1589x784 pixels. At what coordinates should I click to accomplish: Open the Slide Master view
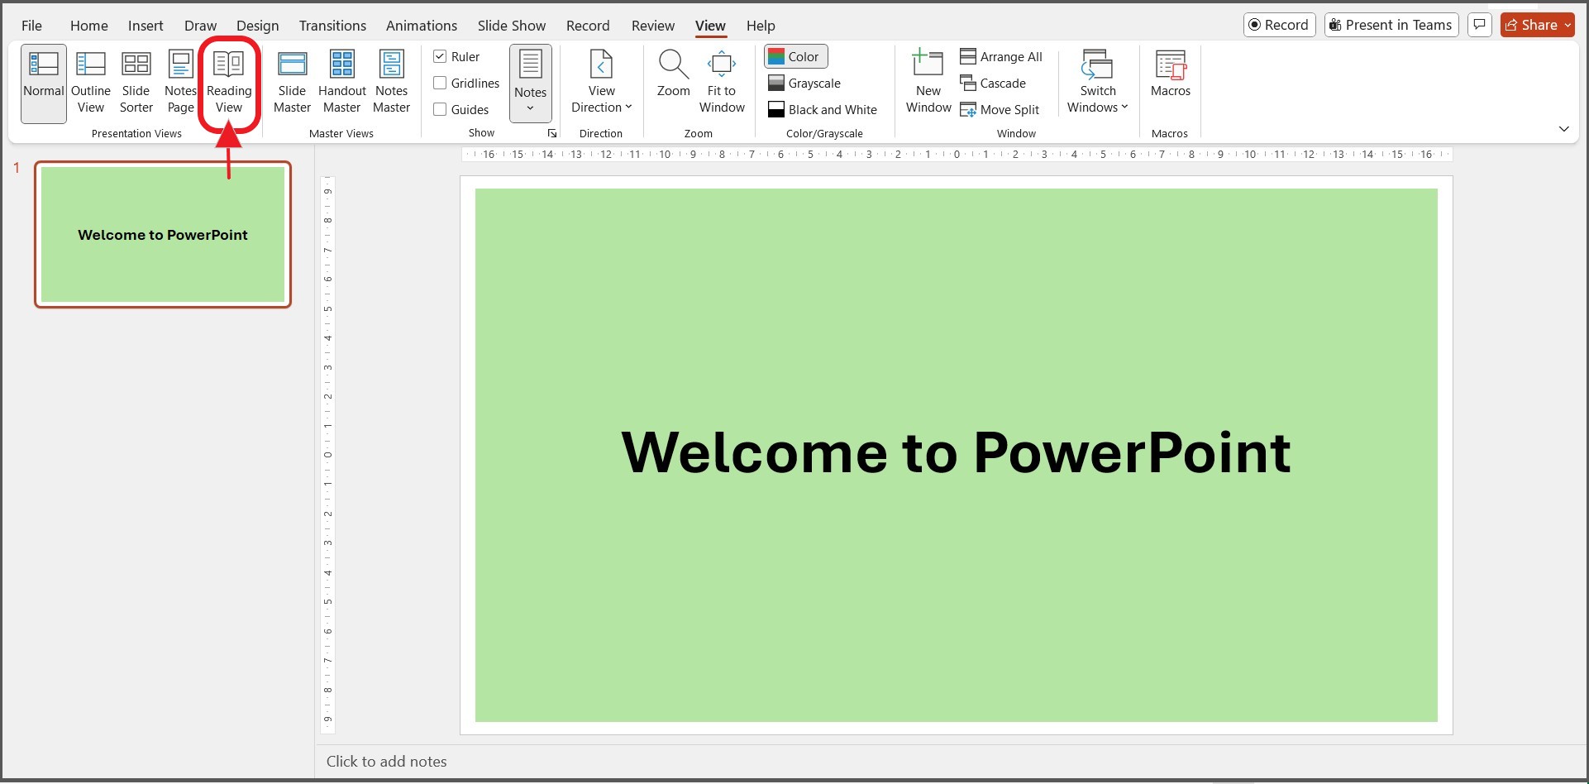click(292, 83)
